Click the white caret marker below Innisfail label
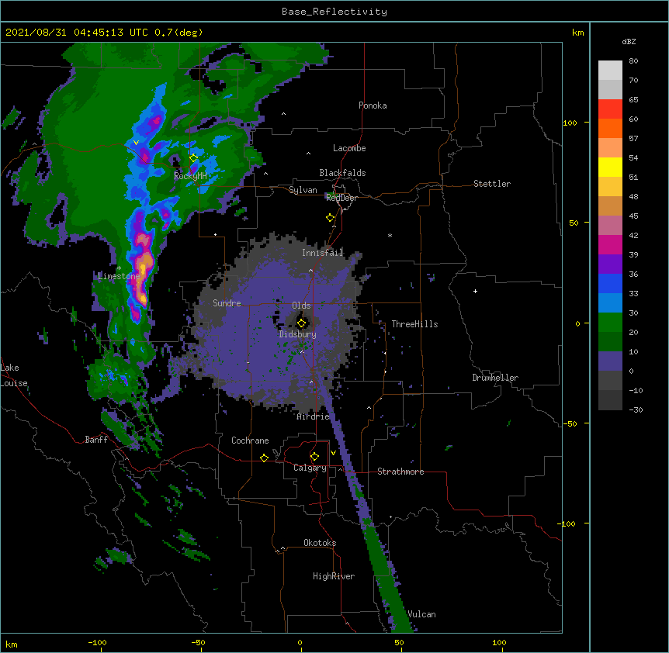 click(310, 270)
